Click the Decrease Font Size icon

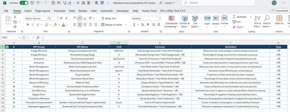(x=67, y=18)
